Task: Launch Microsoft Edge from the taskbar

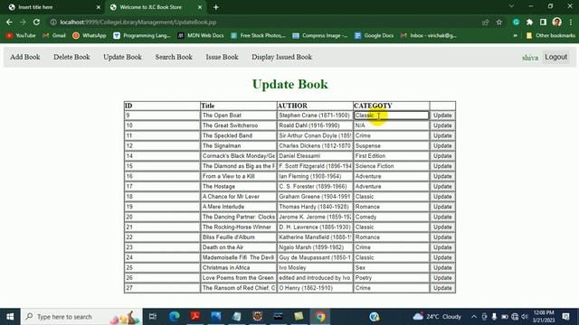Action: [x=175, y=317]
